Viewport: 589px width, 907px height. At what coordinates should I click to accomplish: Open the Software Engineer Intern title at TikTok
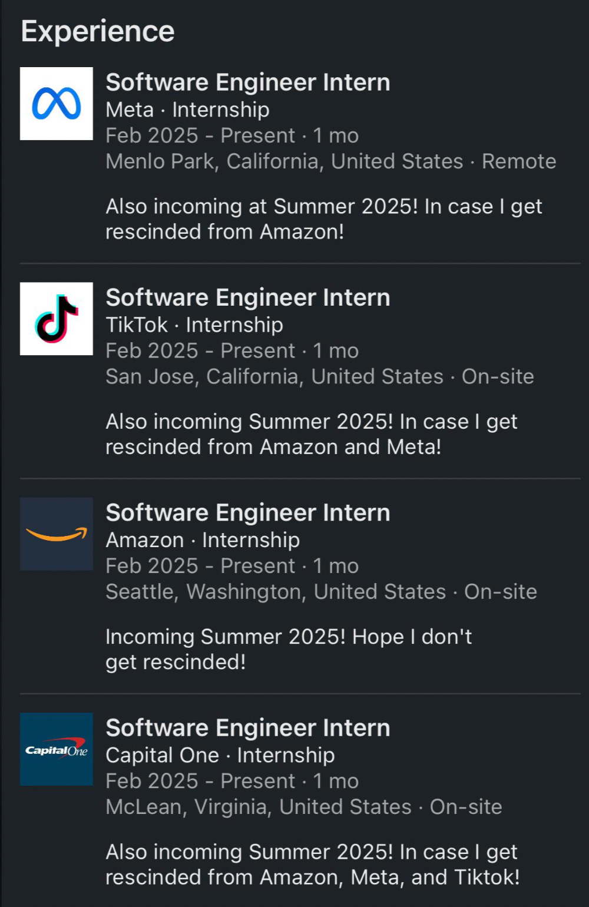click(247, 297)
